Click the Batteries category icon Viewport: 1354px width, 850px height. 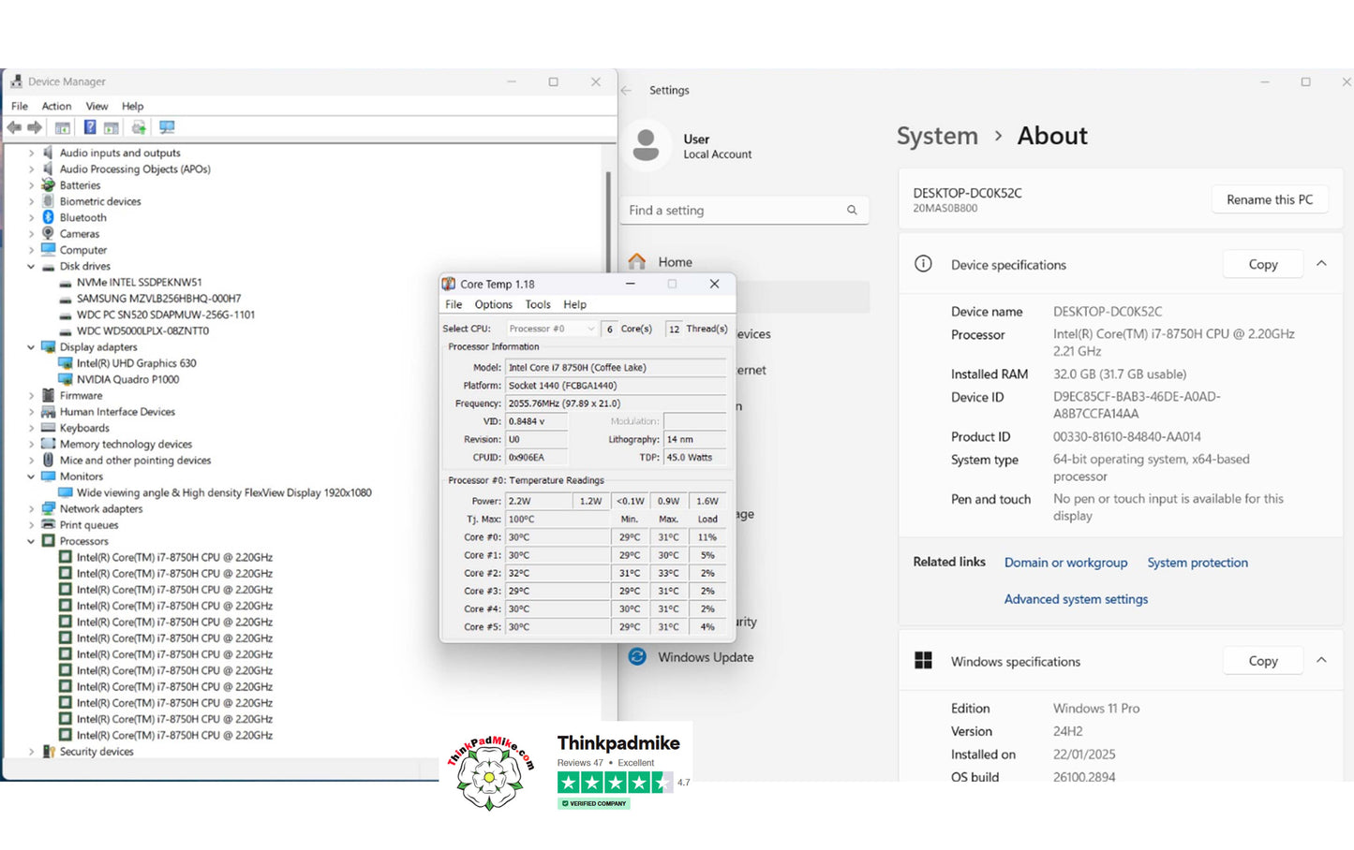point(49,185)
